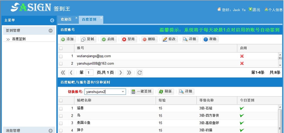Click the 刷新 refresh button in the tieba toolbar
Viewport: 284px width, 133px height.
point(166,91)
